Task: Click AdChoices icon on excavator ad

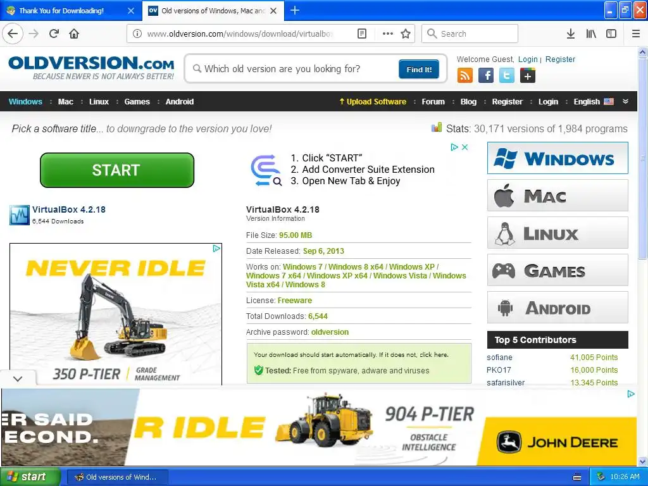Action: pyautogui.click(x=216, y=248)
